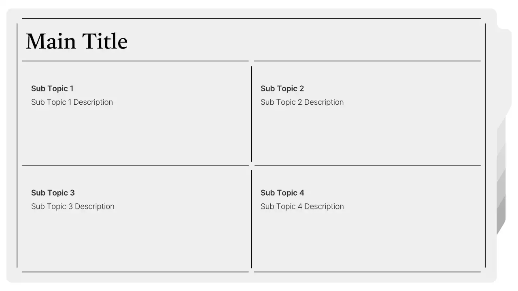Viewport: 518px width, 291px height.
Task: Select vertical divider between Sub Topic 1 and 2
Action: [251, 114]
